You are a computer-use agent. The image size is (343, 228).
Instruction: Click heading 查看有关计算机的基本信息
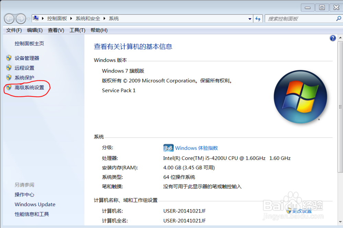click(x=133, y=47)
